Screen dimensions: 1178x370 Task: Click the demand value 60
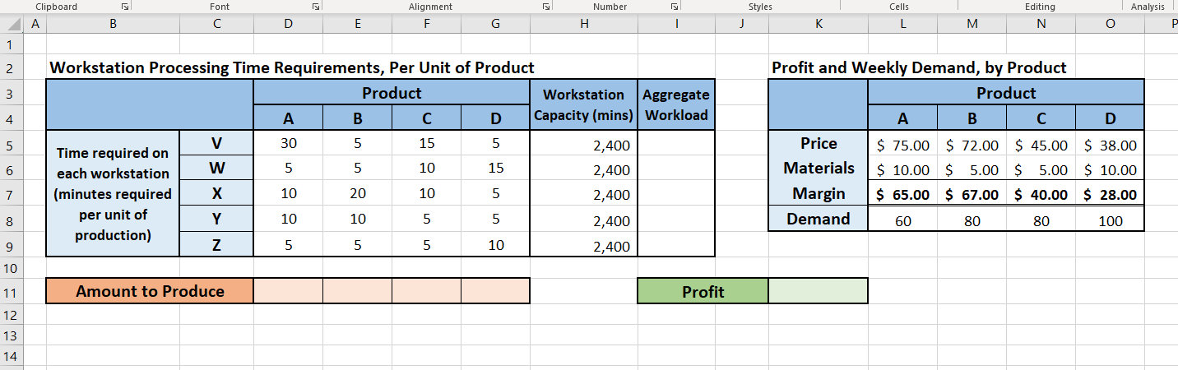pos(902,220)
